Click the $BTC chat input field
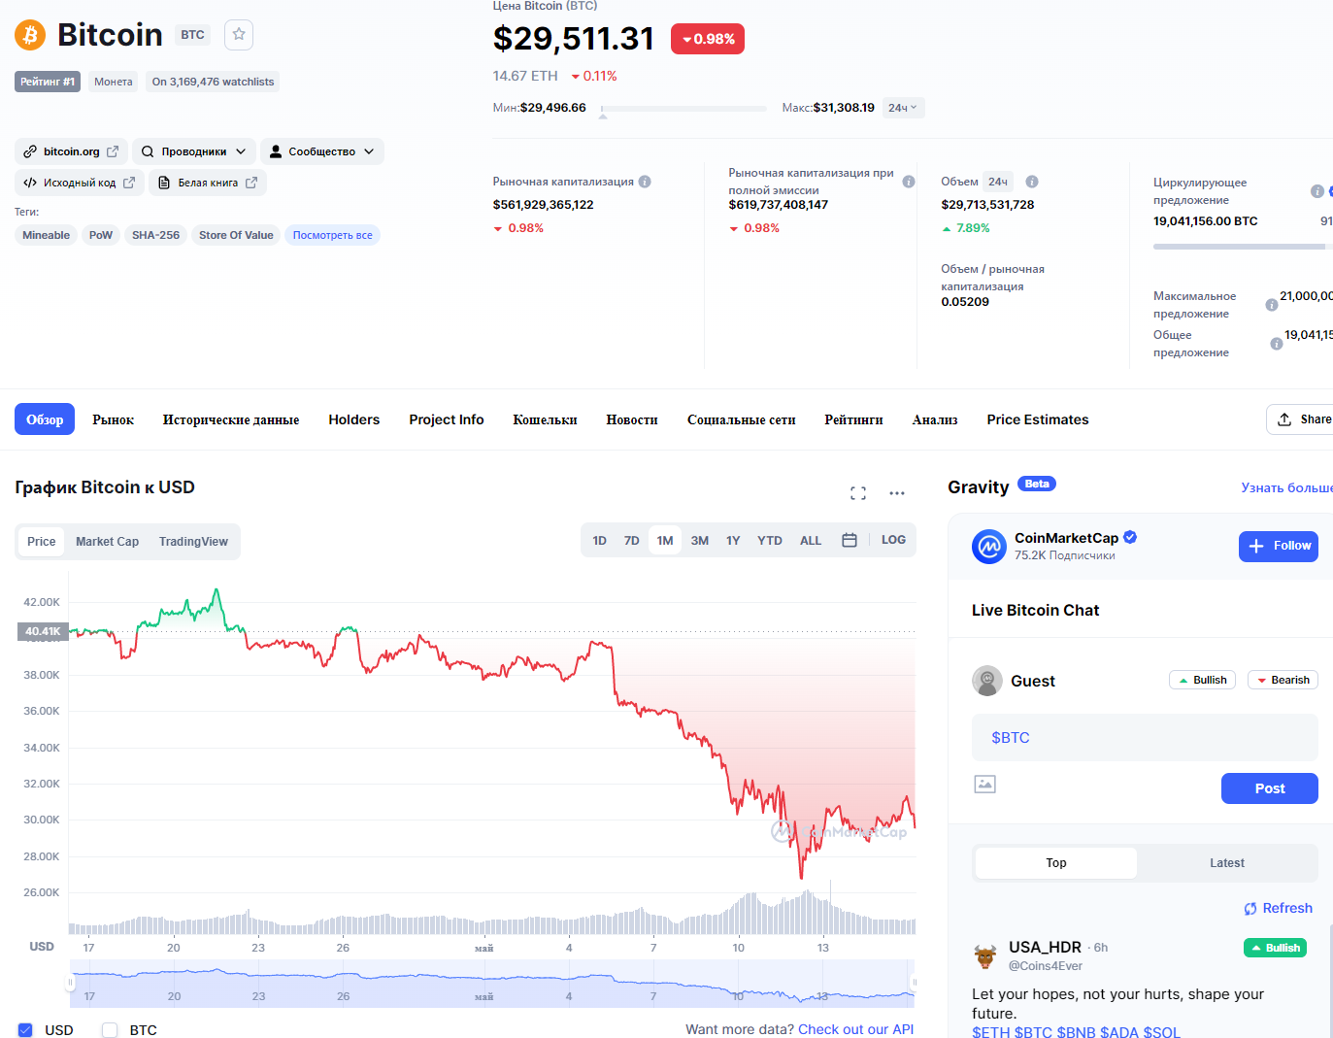The height and width of the screenshot is (1038, 1333). [1145, 738]
